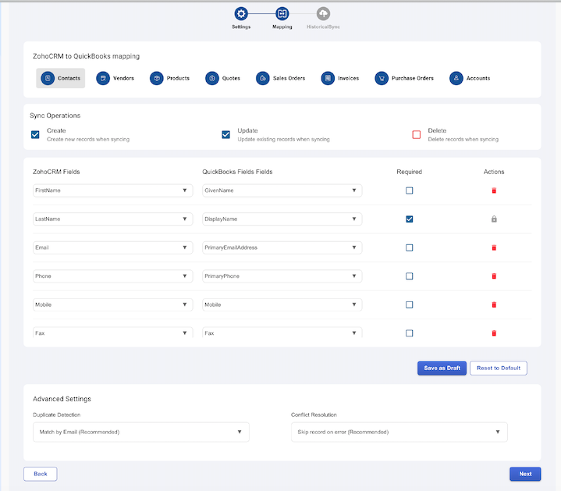The height and width of the screenshot is (491, 561).
Task: Switch to the Purchase Orders tab label
Action: (x=413, y=78)
